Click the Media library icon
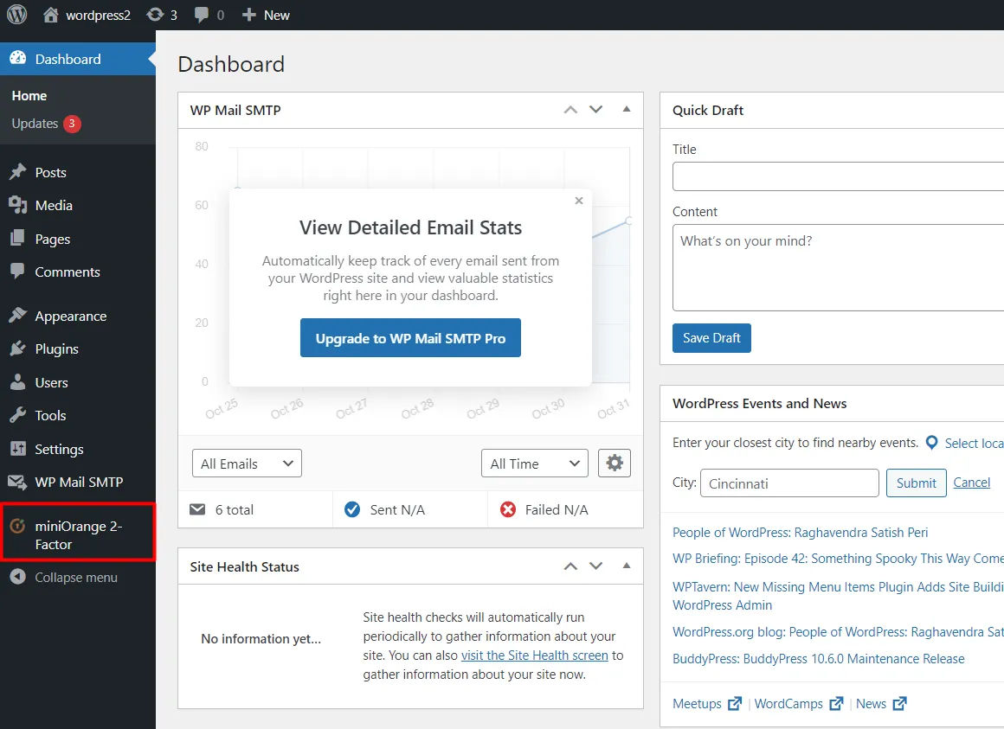Viewport: 1004px width, 729px height. tap(18, 205)
